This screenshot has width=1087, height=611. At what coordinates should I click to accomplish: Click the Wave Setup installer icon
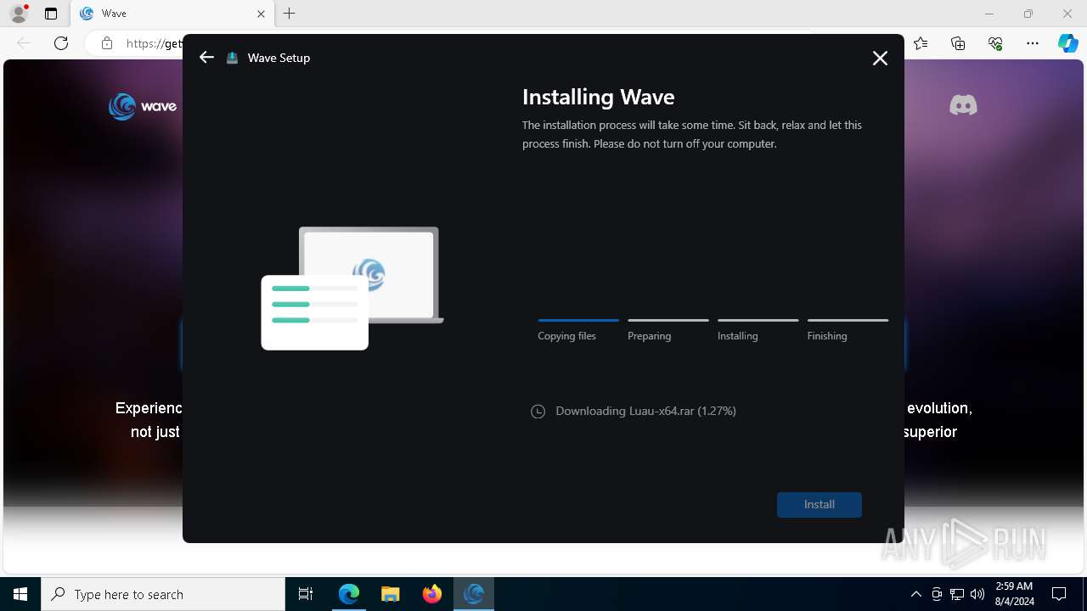point(232,58)
